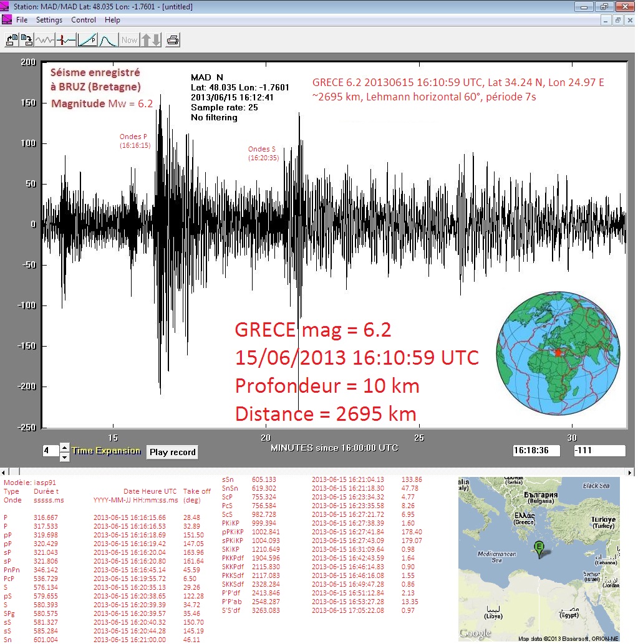638x644 pixels.
Task: Click the save file toolbar icon
Action: (26, 41)
